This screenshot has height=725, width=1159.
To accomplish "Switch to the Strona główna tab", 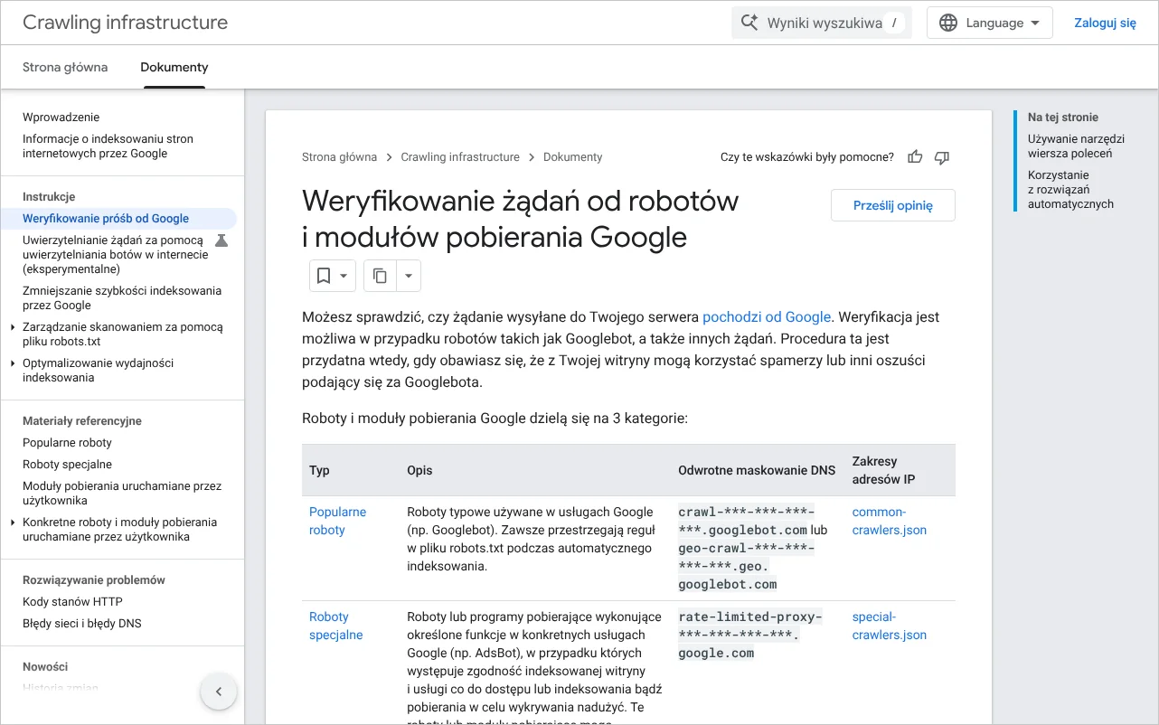I will 65,67.
